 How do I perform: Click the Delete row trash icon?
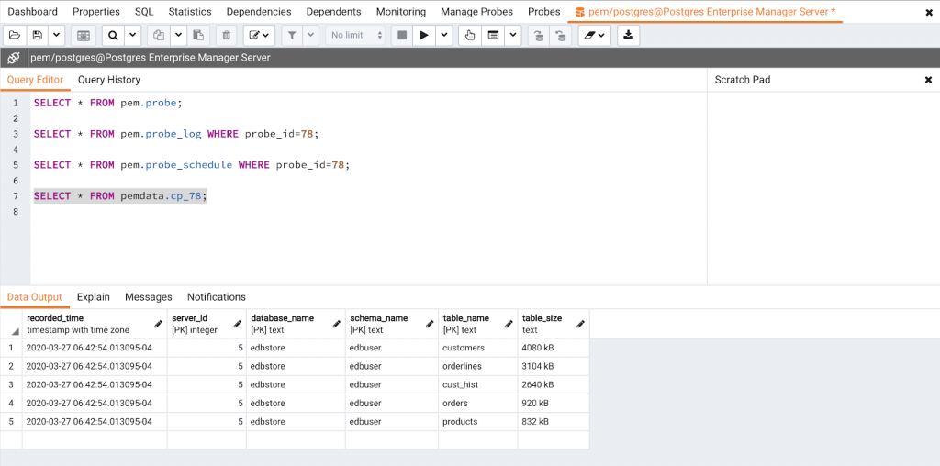point(226,35)
